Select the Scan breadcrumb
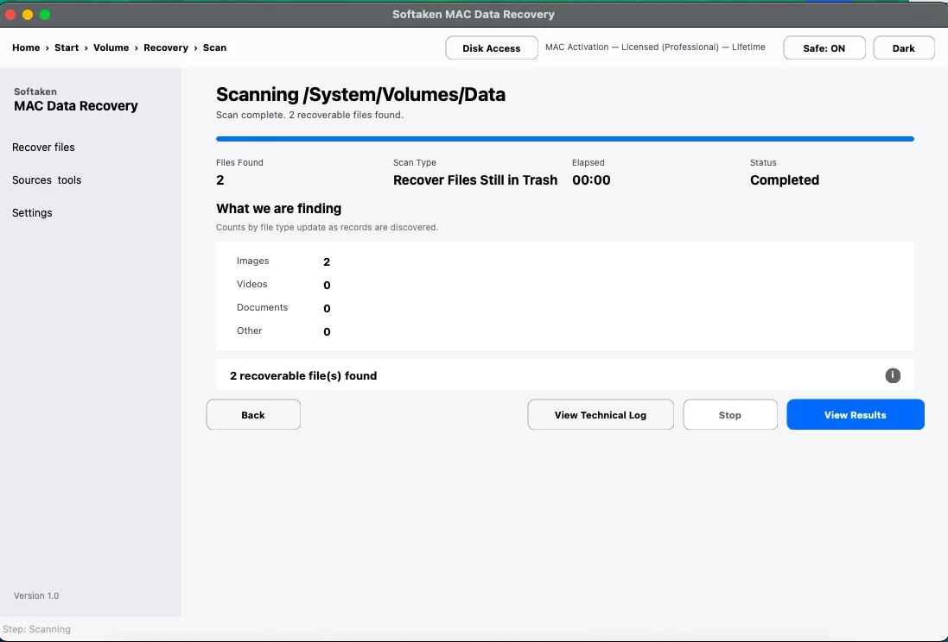Image resolution: width=948 pixels, height=642 pixels. point(214,47)
